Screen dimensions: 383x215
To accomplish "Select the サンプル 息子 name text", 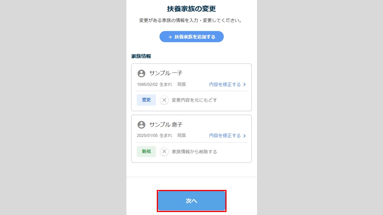I will pos(166,125).
